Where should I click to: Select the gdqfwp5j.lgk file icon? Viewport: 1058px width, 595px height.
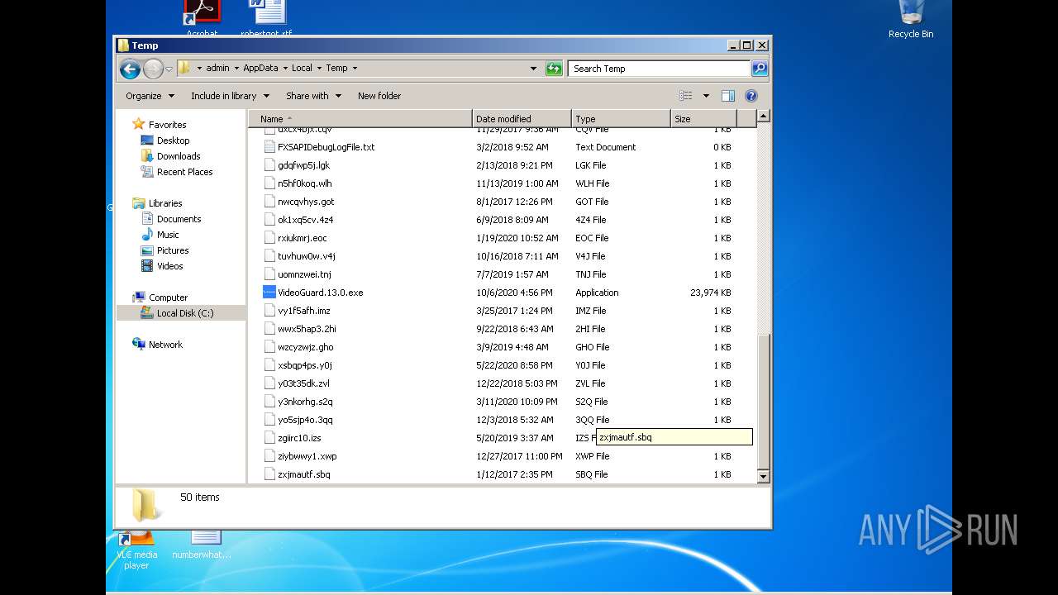pos(269,165)
